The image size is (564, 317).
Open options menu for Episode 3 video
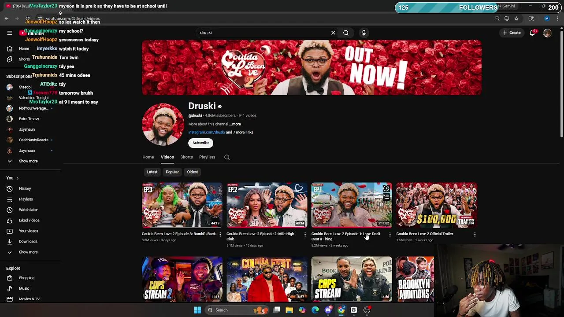(220, 235)
